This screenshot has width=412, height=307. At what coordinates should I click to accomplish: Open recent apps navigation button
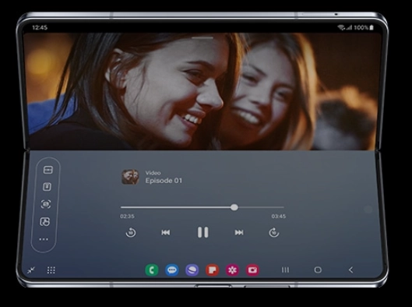coord(285,270)
